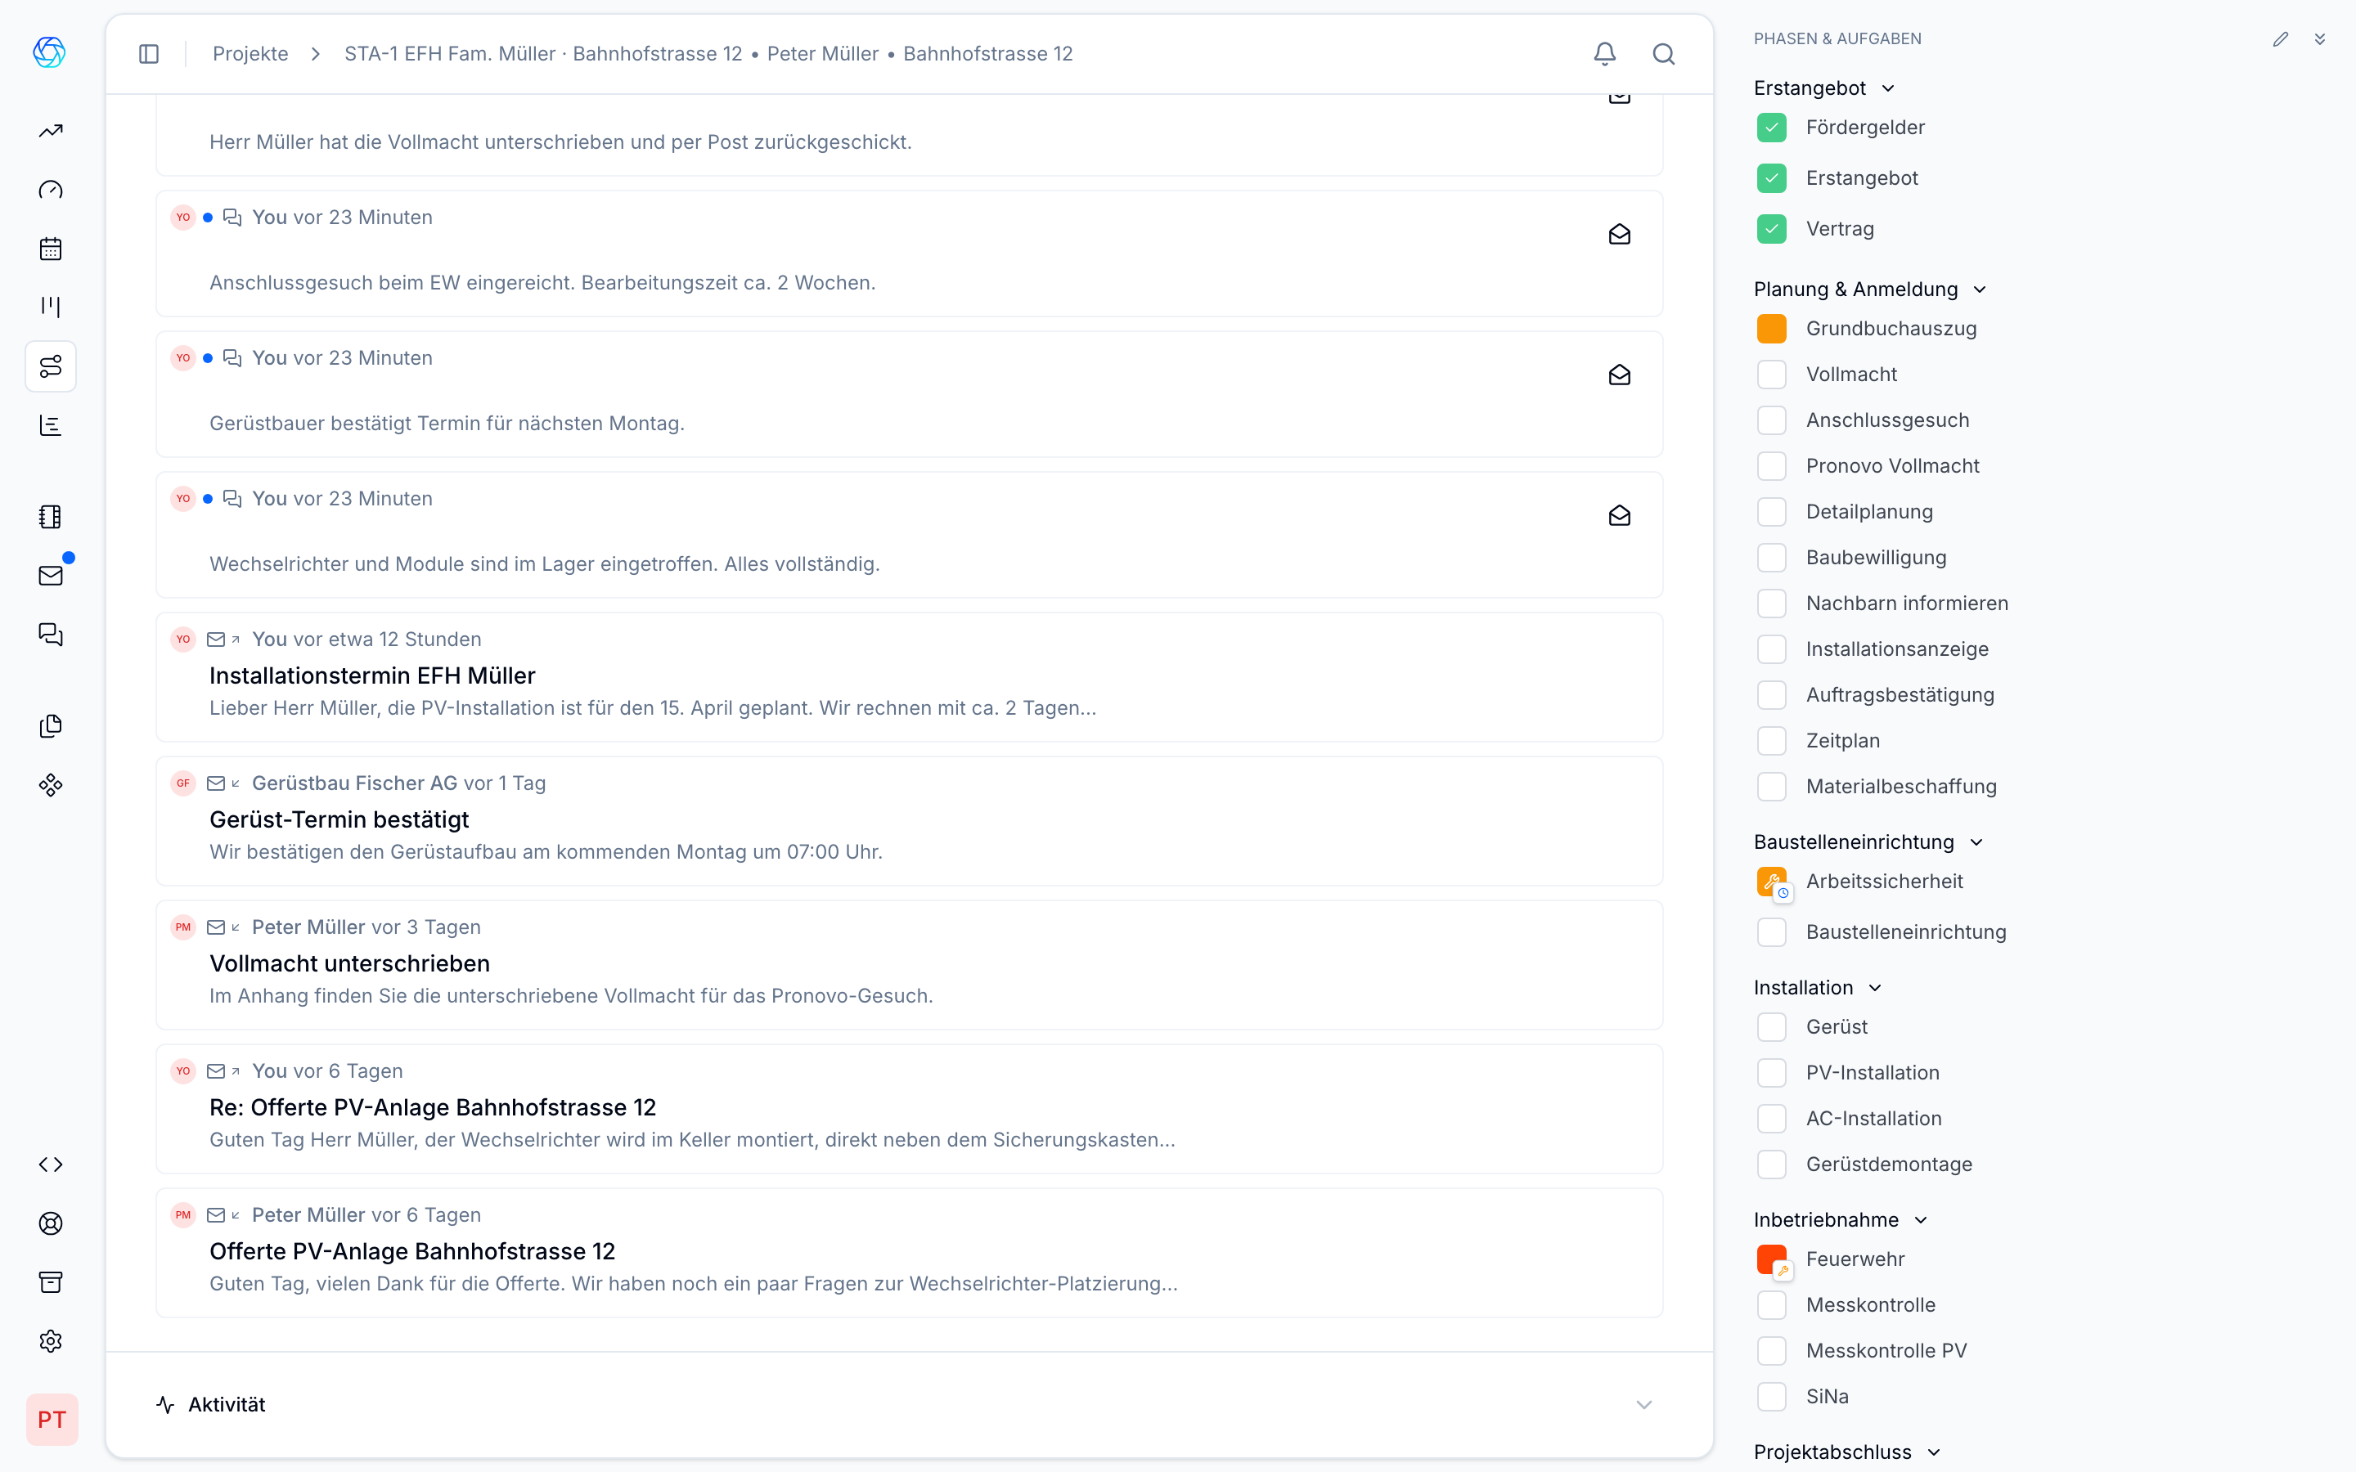
Task: Collapse the Planung & Anmeldung phase
Action: click(1979, 289)
